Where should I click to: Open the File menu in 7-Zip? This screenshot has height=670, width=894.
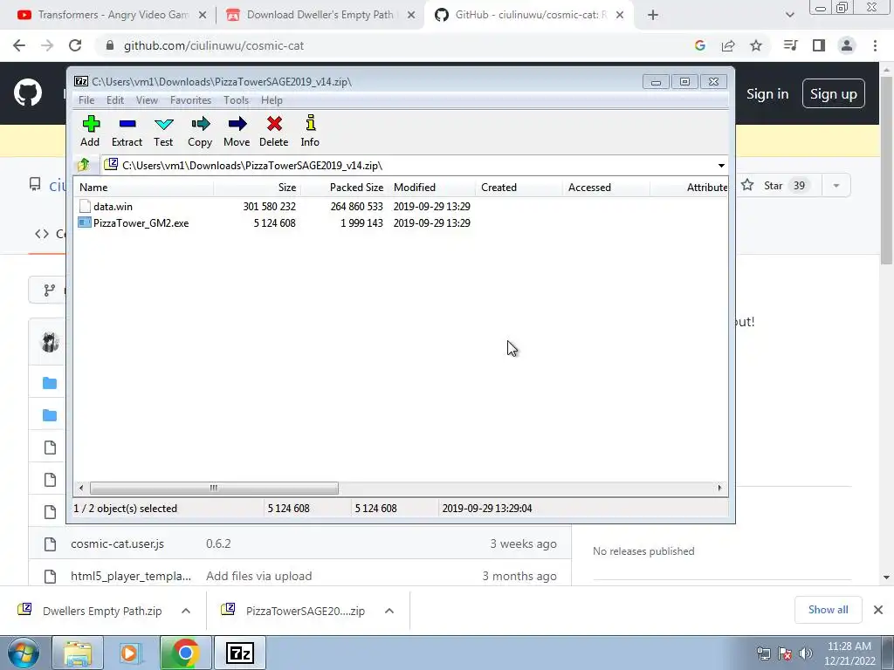click(x=86, y=100)
